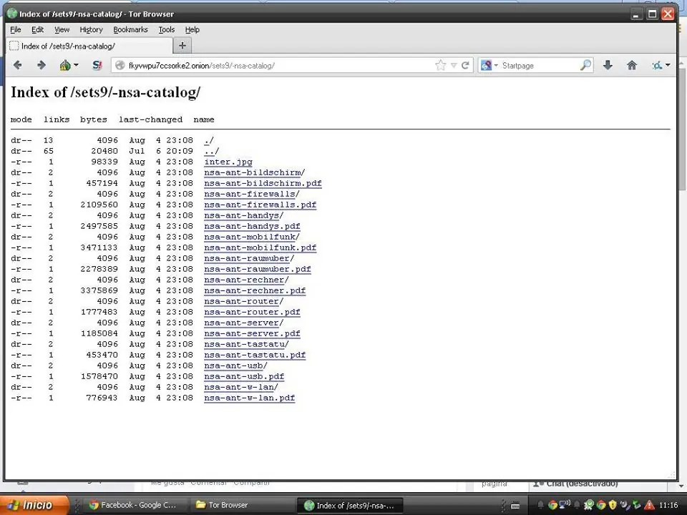Click the site identity globe icon in URL bar
Viewport: 687px width, 515px height.
pyautogui.click(x=120, y=65)
